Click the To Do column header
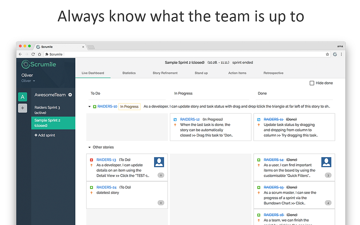Viewport: 360px width, 225px height. 95,93
